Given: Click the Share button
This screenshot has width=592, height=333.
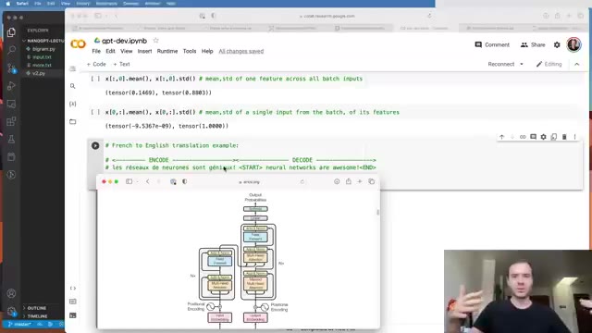Looking at the screenshot, I should pyautogui.click(x=533, y=44).
